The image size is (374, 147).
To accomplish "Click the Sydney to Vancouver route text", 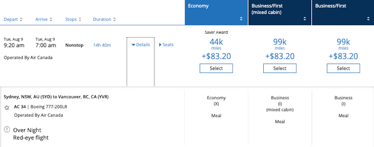I will click(x=56, y=97).
